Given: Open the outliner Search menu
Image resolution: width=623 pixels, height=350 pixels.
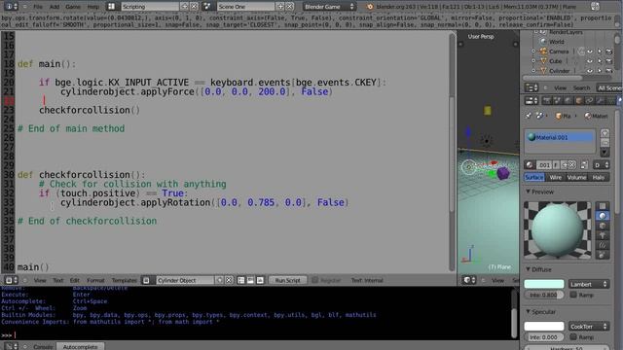Looking at the screenshot, I should click(581, 87).
